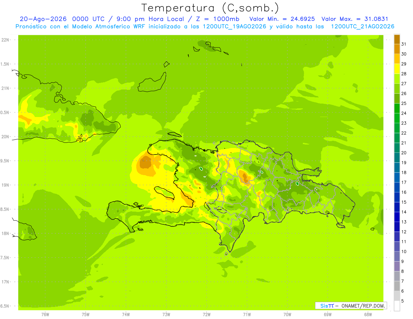Pick the dark orange colorbar segment above 31
This screenshot has height=319, width=413.
397,39
